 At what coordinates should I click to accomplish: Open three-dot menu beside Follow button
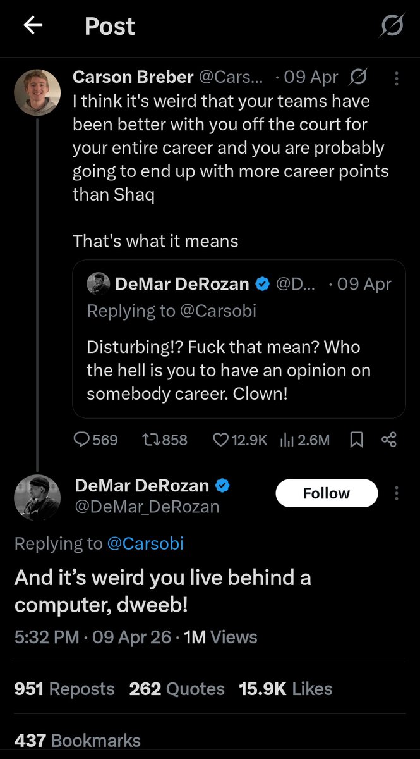point(397,493)
